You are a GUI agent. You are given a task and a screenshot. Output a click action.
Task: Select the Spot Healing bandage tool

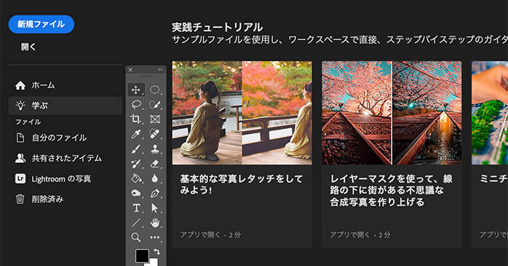(x=155, y=134)
